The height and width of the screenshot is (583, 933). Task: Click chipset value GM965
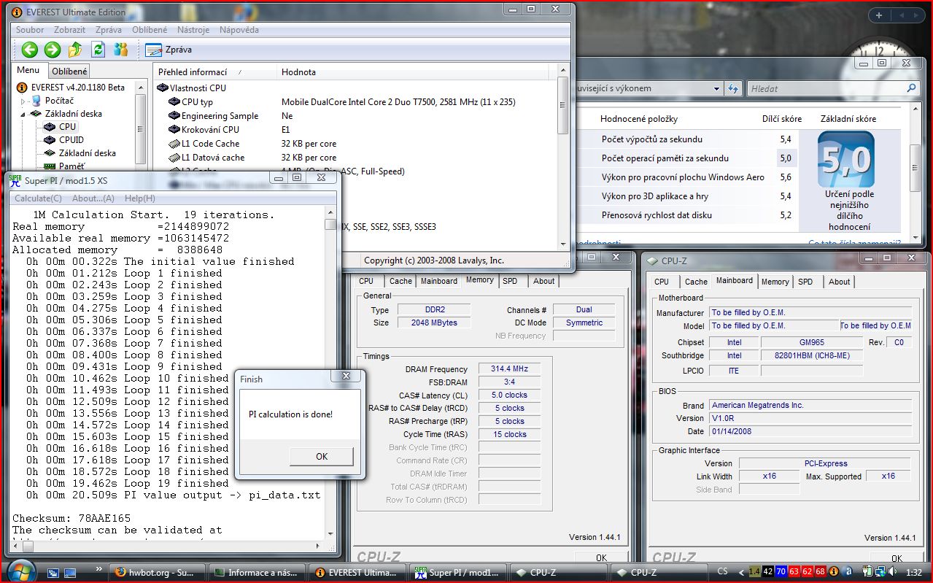pyautogui.click(x=813, y=342)
